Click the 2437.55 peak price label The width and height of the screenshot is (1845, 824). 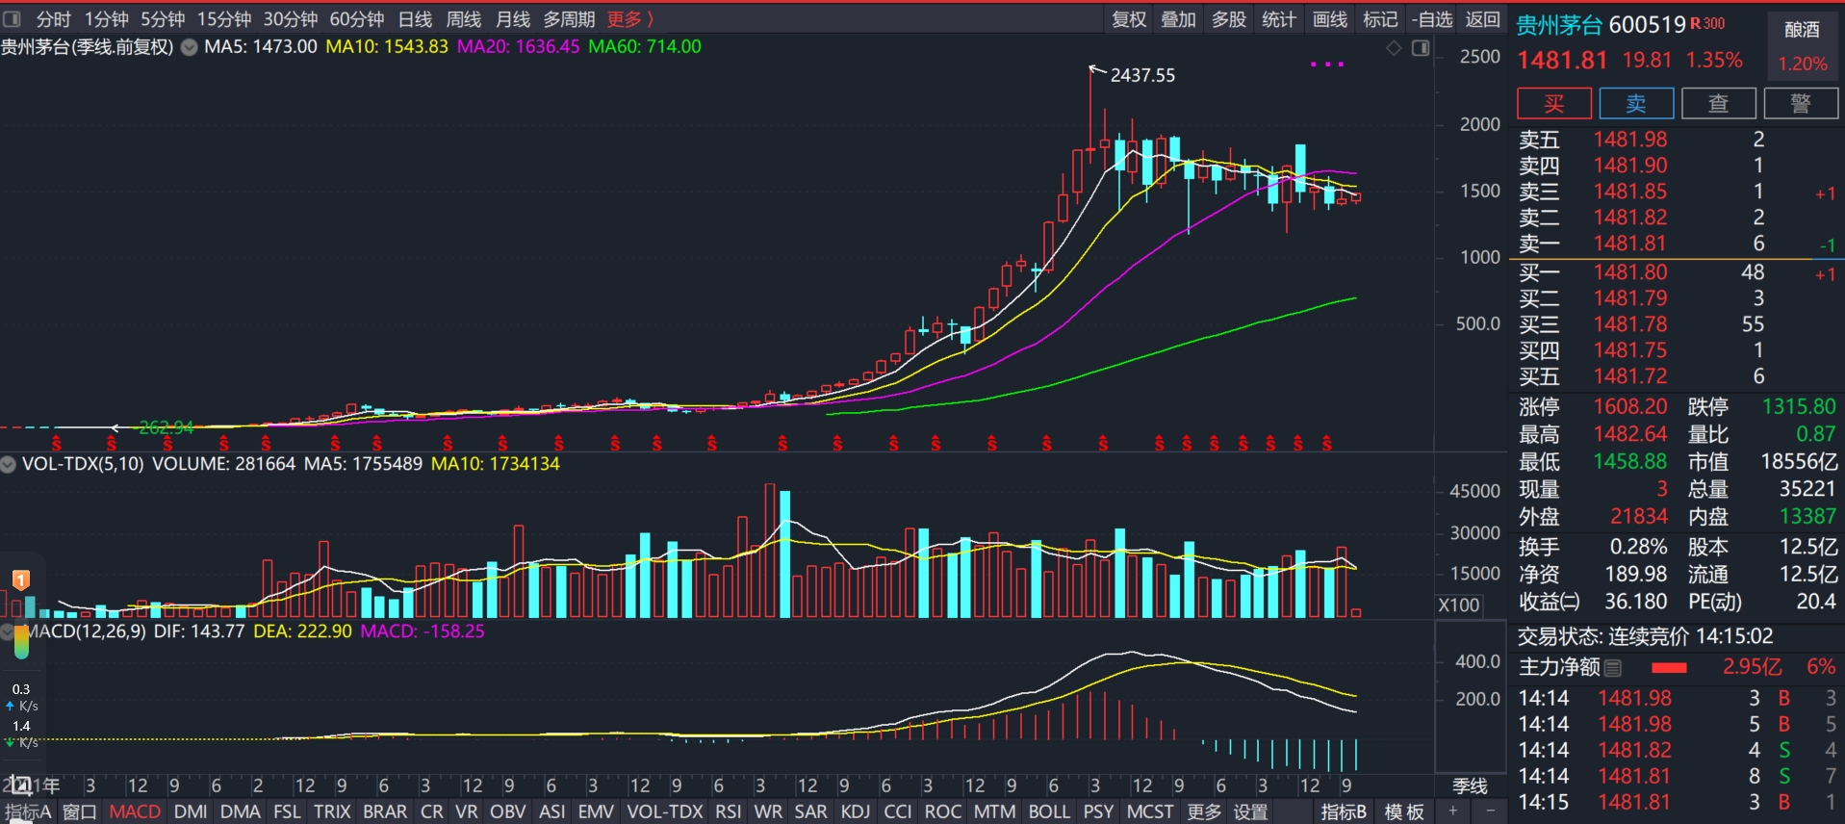coord(1142,75)
